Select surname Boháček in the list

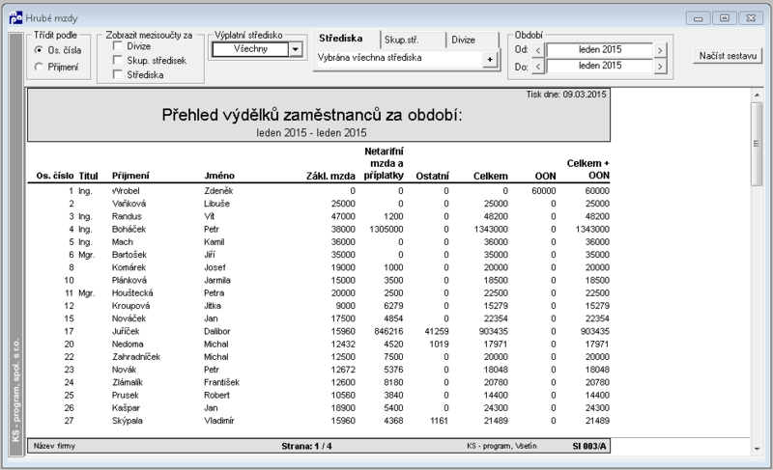tap(129, 230)
